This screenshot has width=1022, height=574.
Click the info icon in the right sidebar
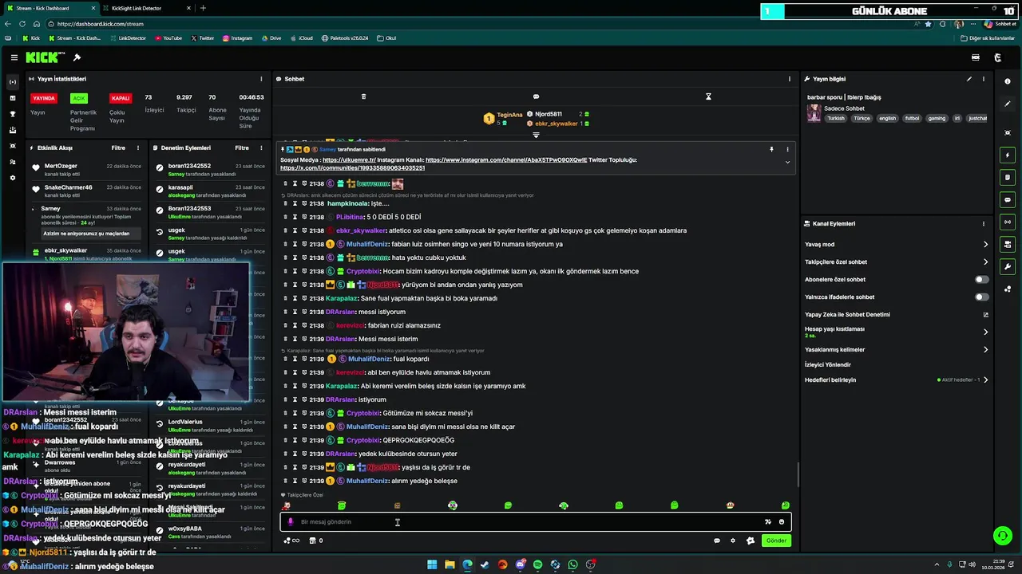tap(1008, 82)
